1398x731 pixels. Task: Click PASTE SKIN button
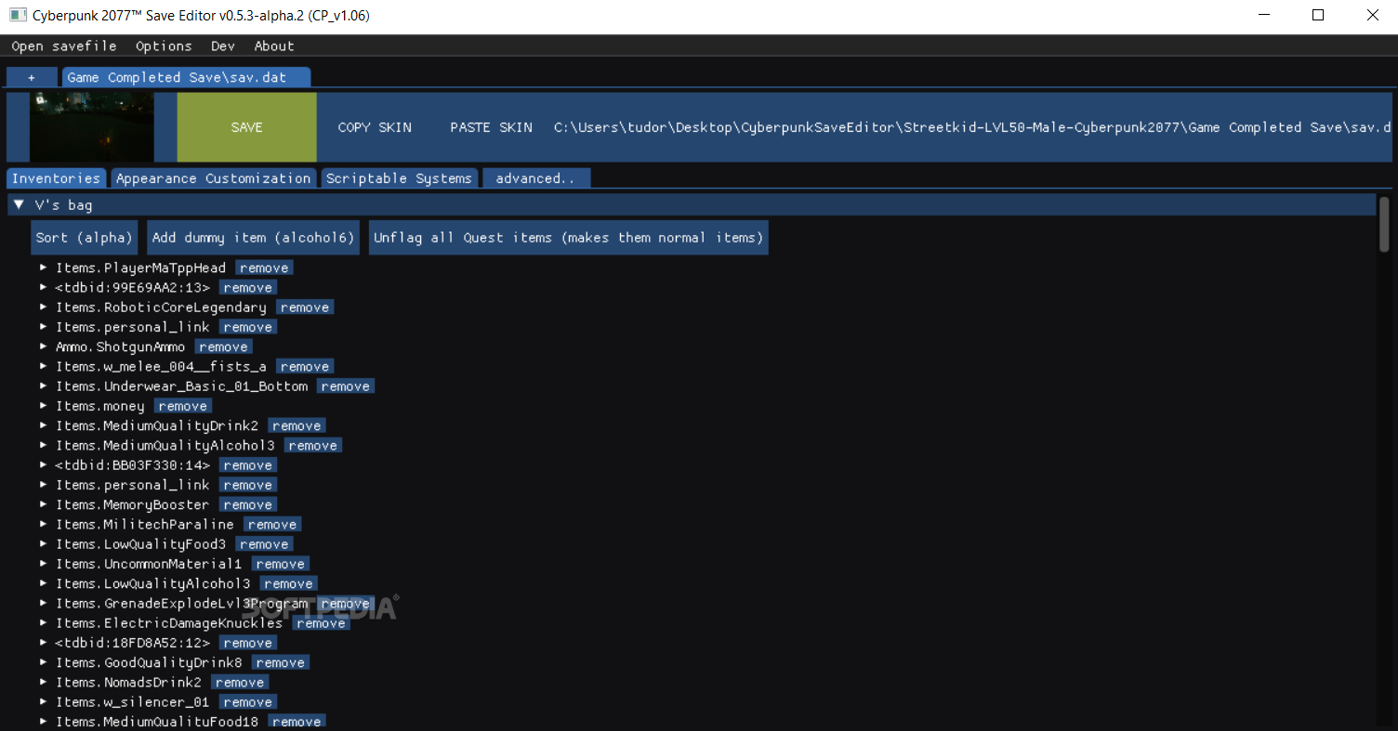point(491,127)
